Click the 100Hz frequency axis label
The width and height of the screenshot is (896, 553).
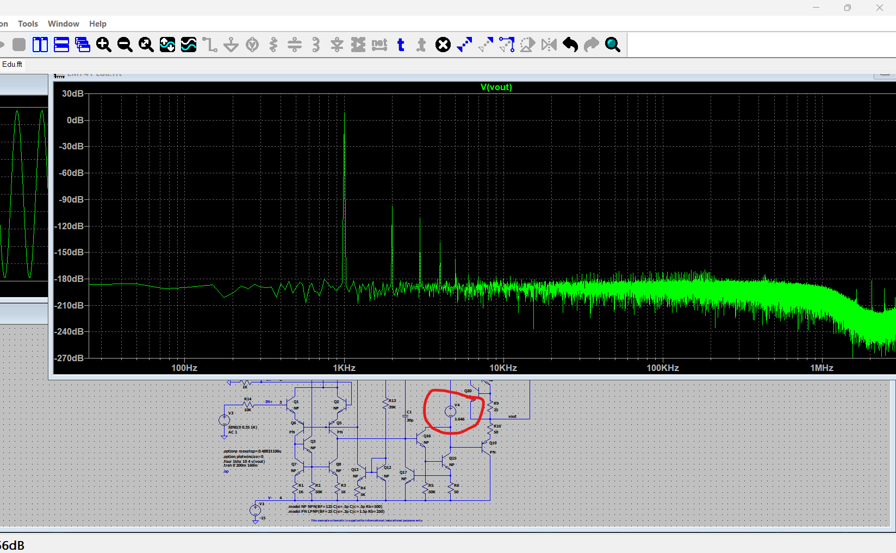(184, 368)
